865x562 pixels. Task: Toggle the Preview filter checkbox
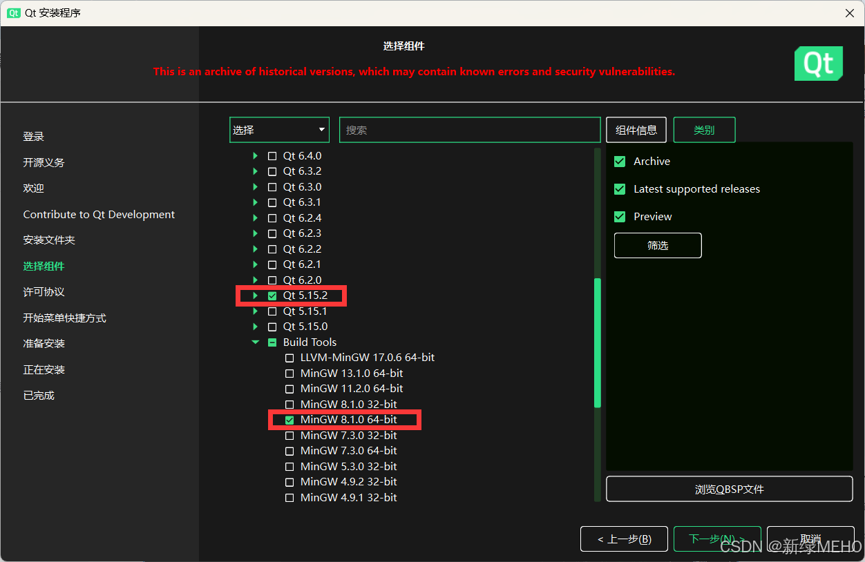coord(620,217)
